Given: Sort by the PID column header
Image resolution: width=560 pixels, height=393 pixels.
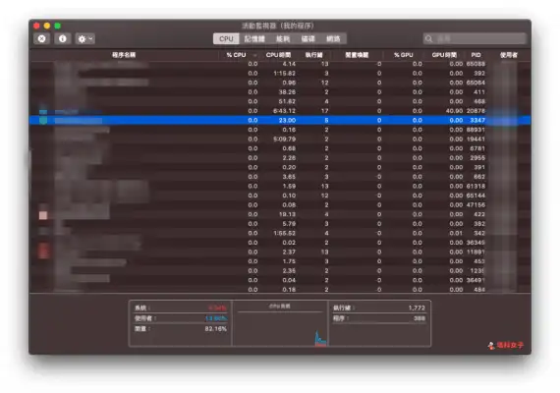Looking at the screenshot, I should [x=476, y=55].
